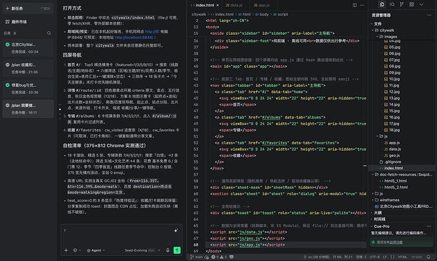Open the Seed-Evolving model dropdown

tap(142, 250)
